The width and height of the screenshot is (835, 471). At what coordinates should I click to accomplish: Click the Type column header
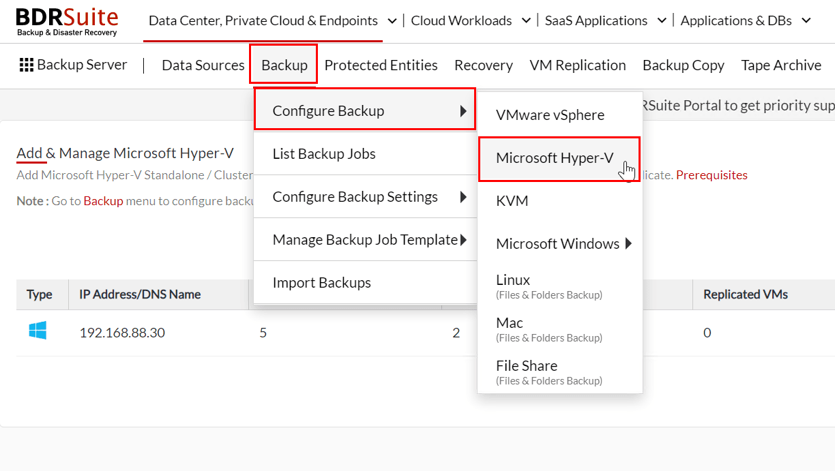40,294
